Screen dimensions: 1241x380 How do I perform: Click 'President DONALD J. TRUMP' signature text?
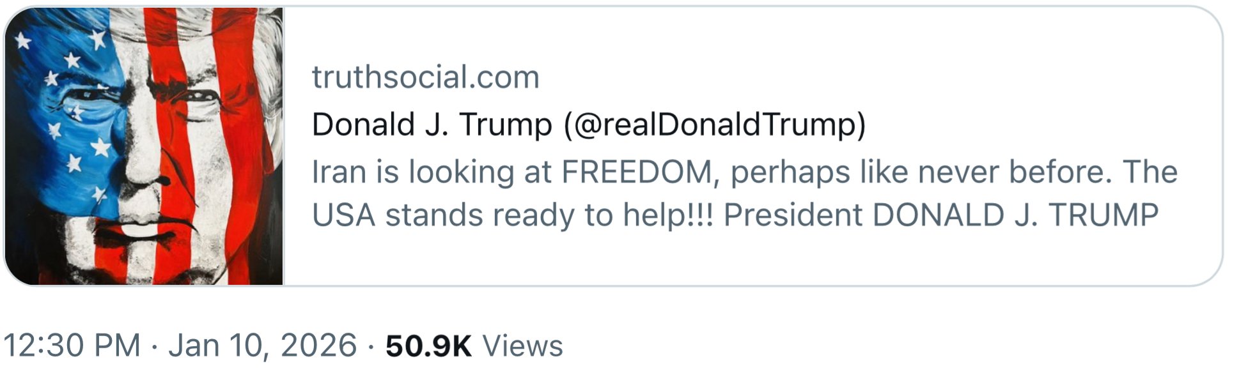pyautogui.click(x=941, y=215)
